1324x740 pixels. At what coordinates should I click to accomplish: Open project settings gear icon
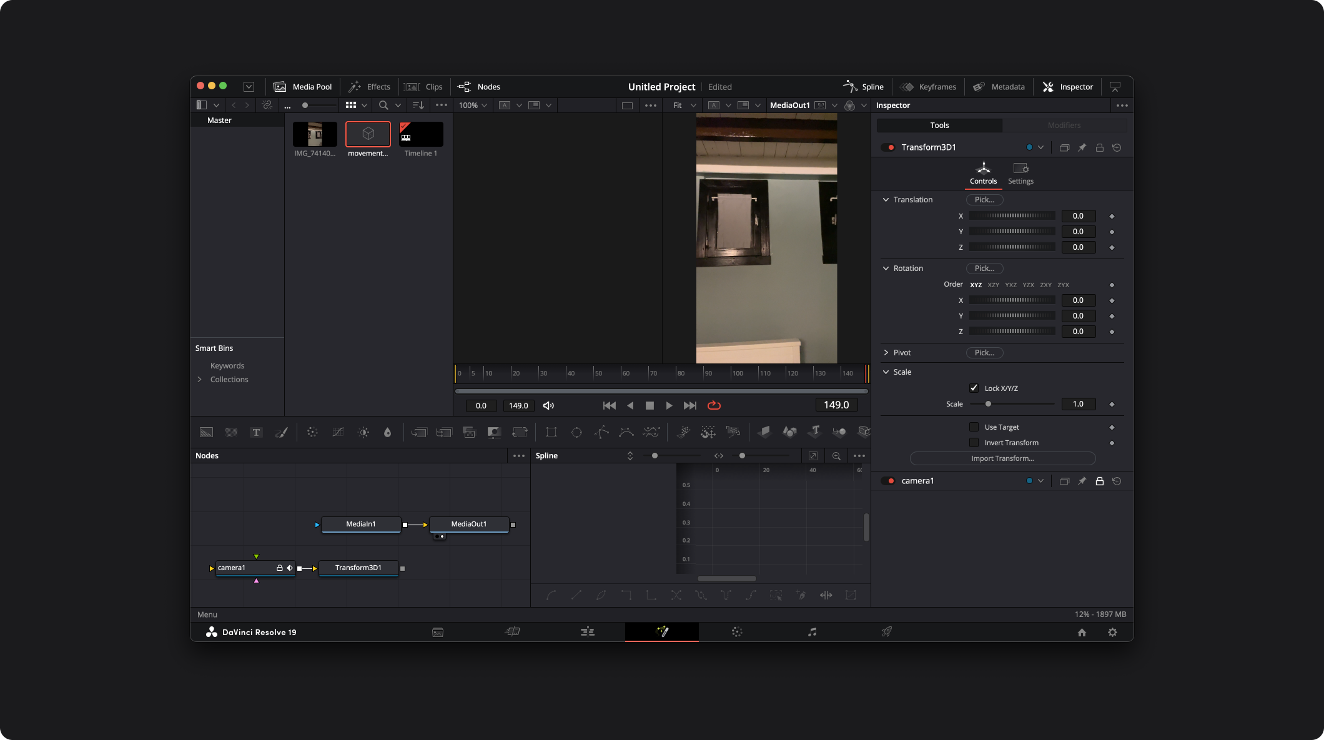pyautogui.click(x=1112, y=632)
